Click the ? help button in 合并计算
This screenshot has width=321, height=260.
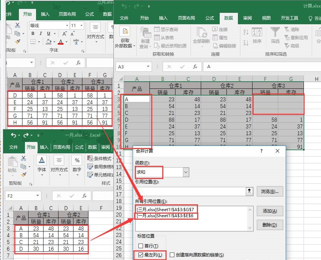(261, 151)
